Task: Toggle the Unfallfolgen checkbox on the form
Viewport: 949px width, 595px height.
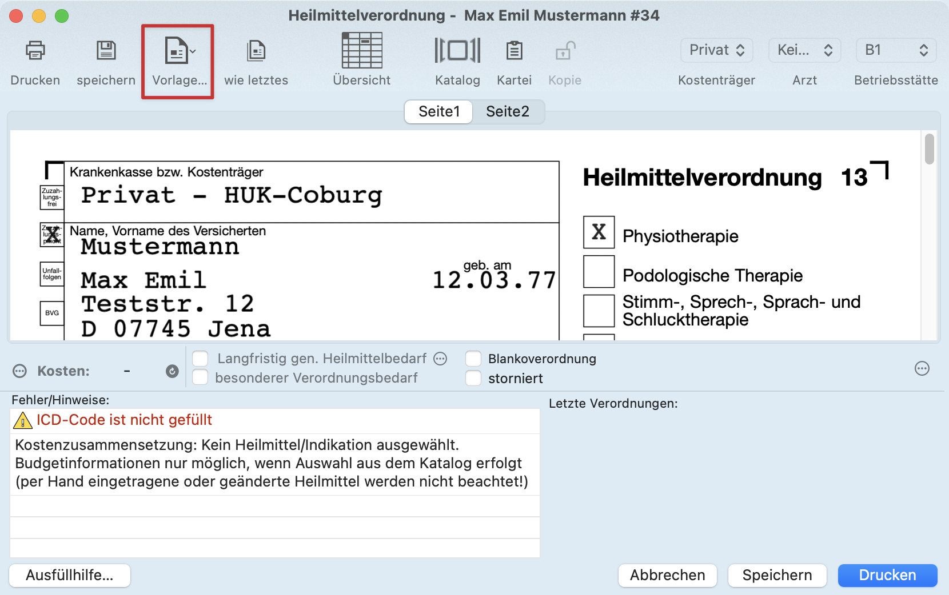Action: (52, 274)
